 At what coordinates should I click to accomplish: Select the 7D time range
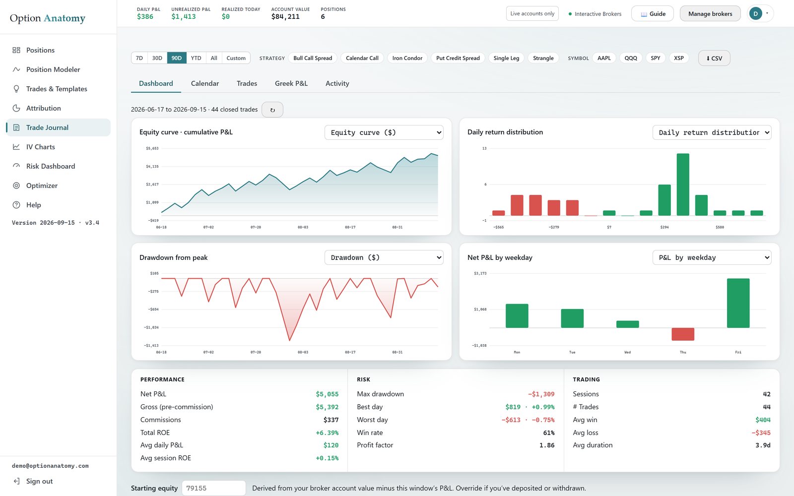tap(139, 58)
